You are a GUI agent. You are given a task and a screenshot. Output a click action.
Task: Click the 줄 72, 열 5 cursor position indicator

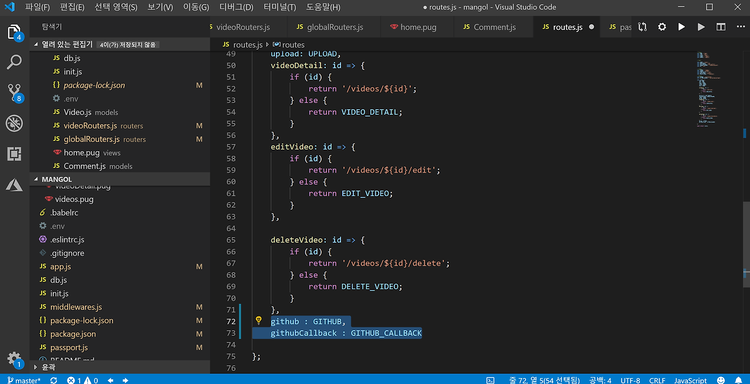pos(544,380)
